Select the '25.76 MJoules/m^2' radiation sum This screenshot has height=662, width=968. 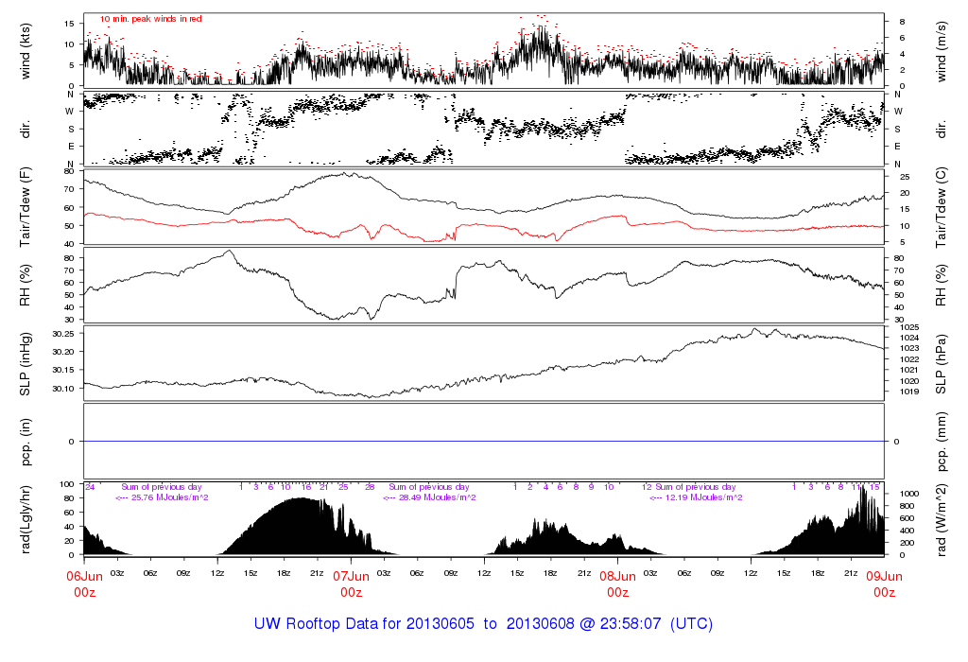(x=170, y=497)
